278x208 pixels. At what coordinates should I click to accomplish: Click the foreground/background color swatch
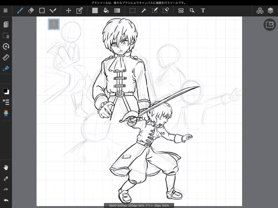[6, 91]
